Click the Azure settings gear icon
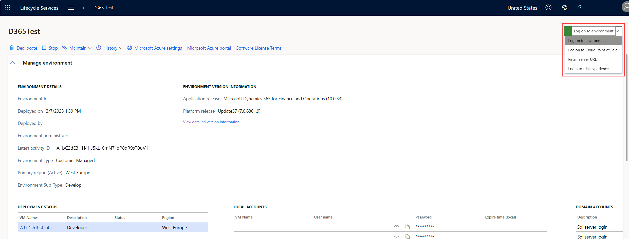 129,48
